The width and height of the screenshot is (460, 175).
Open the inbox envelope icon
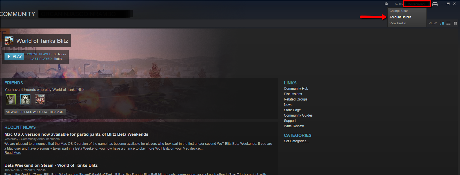coord(386,4)
